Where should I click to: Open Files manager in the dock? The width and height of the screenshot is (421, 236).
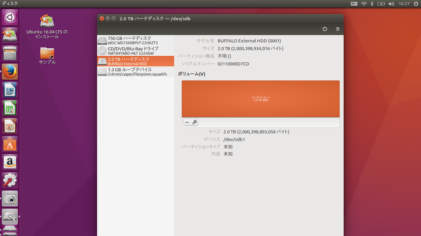click(10, 54)
